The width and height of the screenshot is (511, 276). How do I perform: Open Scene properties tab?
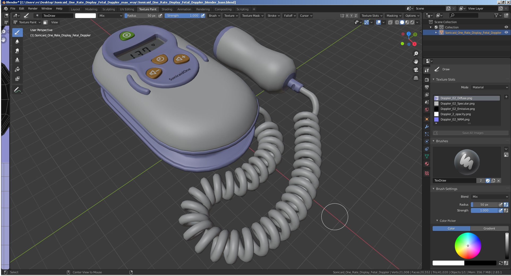tap(427, 102)
